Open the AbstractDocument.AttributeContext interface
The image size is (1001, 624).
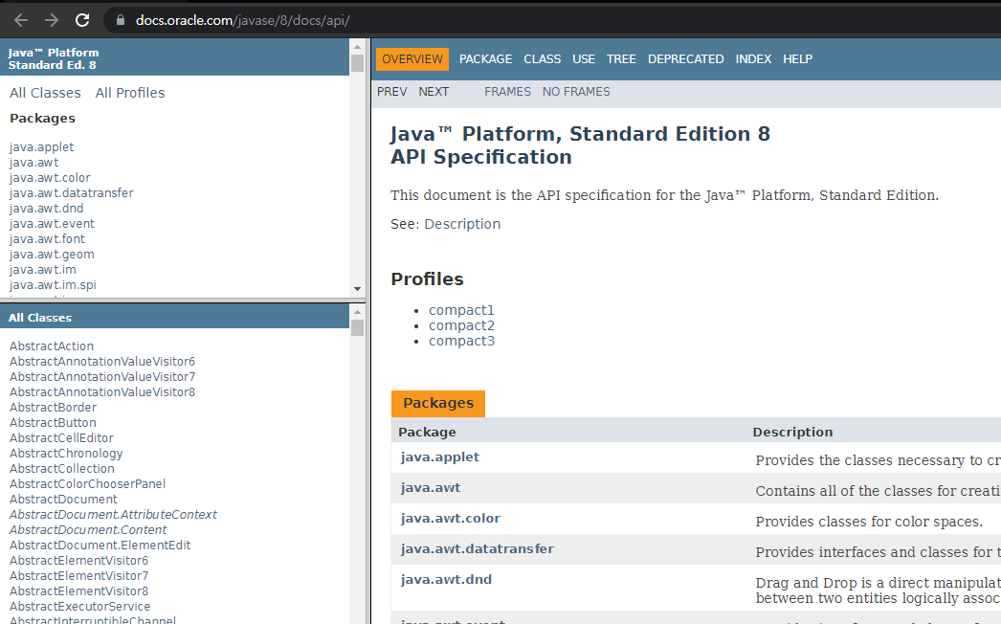[113, 515]
